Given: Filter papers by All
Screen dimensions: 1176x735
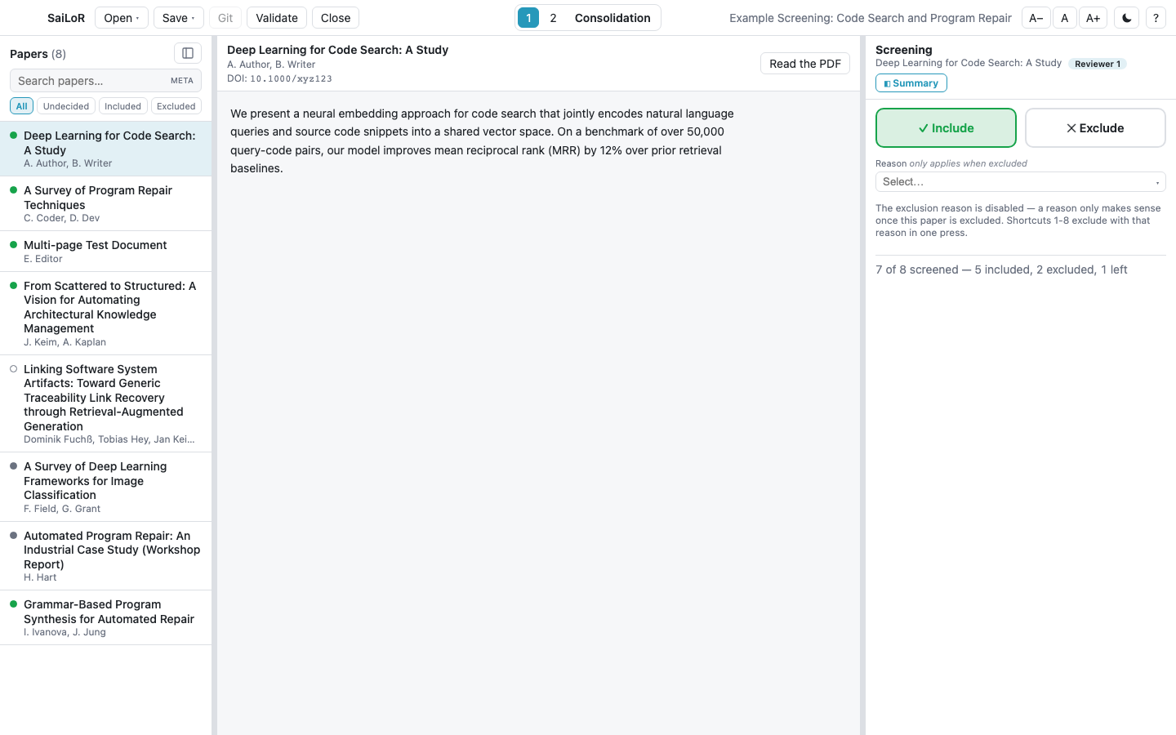Looking at the screenshot, I should click(x=22, y=106).
